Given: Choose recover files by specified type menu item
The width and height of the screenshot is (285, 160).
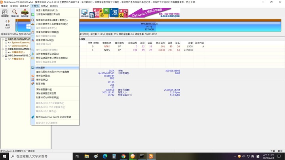Looking at the screenshot, I should click(x=55, y=32).
